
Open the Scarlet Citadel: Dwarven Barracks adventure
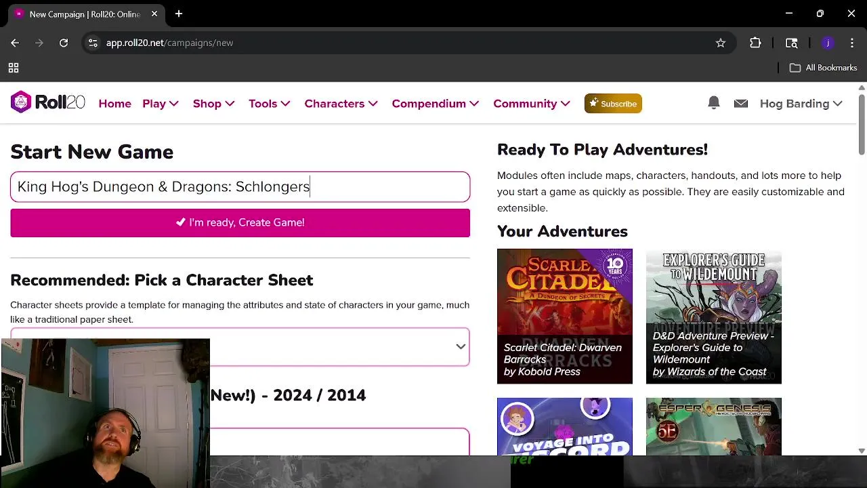click(x=565, y=316)
